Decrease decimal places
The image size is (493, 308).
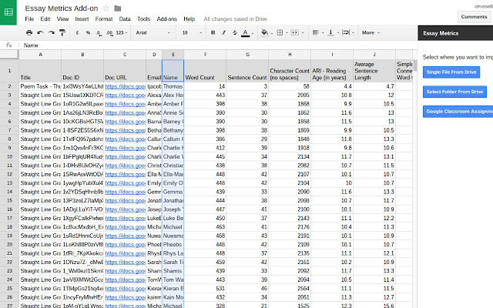click(x=99, y=32)
